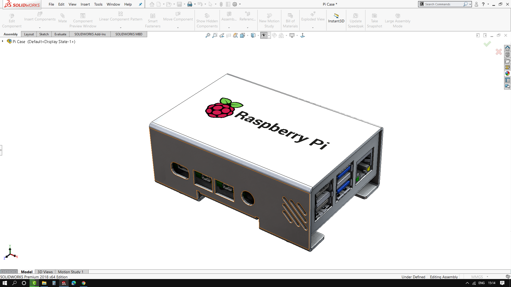Click the Section View icon

229,35
